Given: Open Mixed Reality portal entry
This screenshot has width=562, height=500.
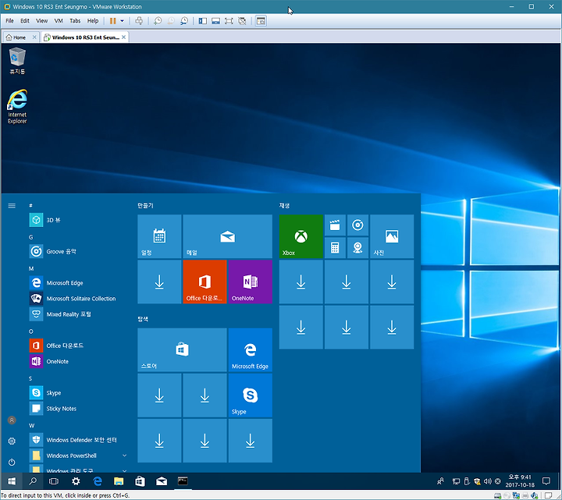Looking at the screenshot, I should (x=77, y=314).
